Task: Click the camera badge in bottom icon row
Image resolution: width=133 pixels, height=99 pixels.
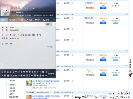Action: [10, 75]
